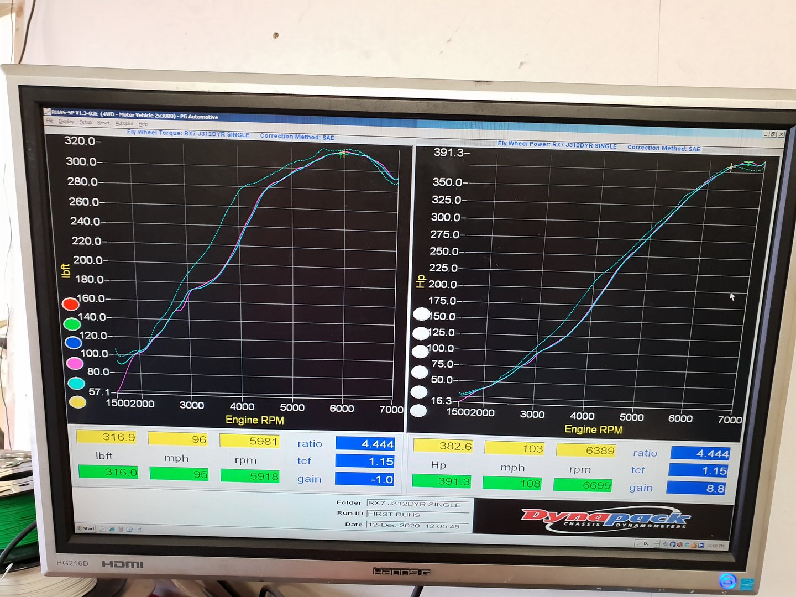Select the red run color circle

point(70,304)
